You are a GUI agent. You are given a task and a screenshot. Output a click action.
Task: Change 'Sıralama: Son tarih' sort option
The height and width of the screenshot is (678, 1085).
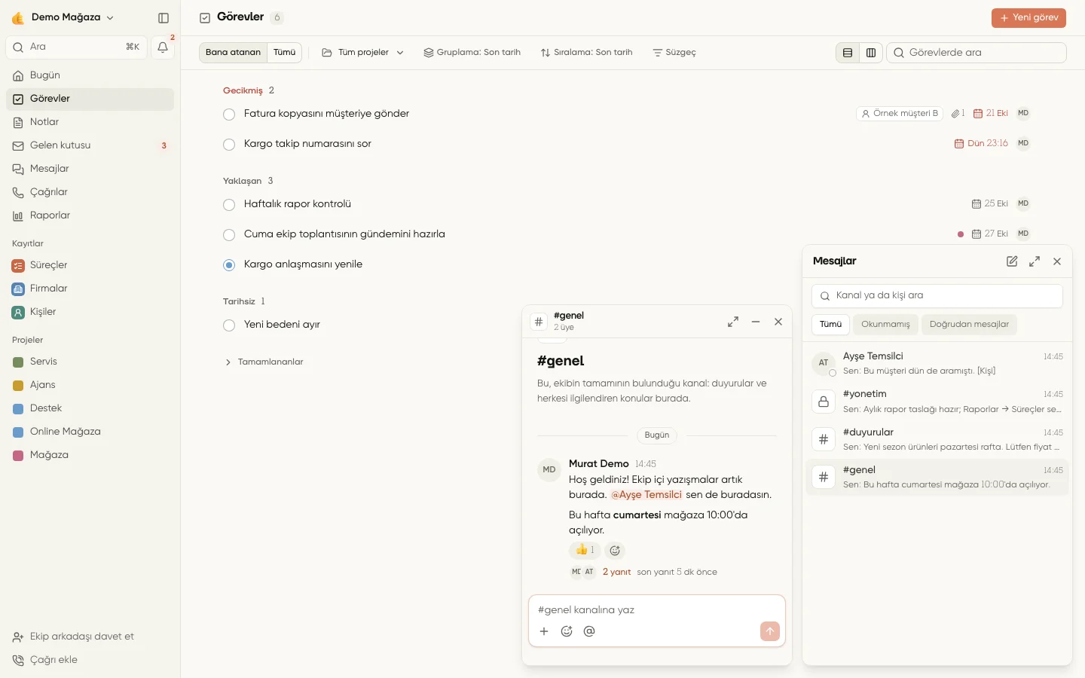[x=587, y=53]
